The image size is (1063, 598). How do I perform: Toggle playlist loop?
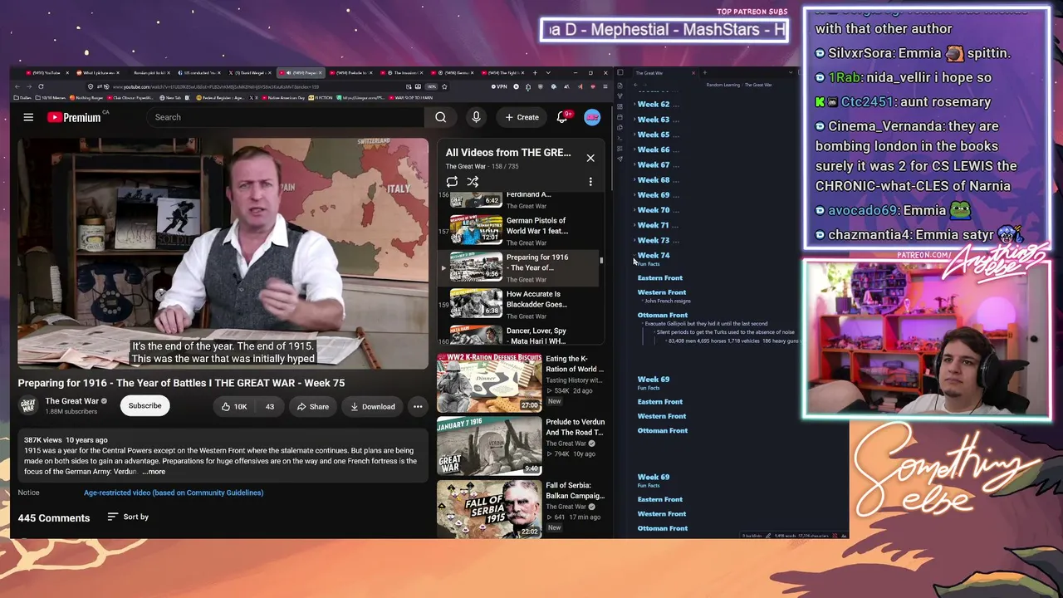click(452, 181)
